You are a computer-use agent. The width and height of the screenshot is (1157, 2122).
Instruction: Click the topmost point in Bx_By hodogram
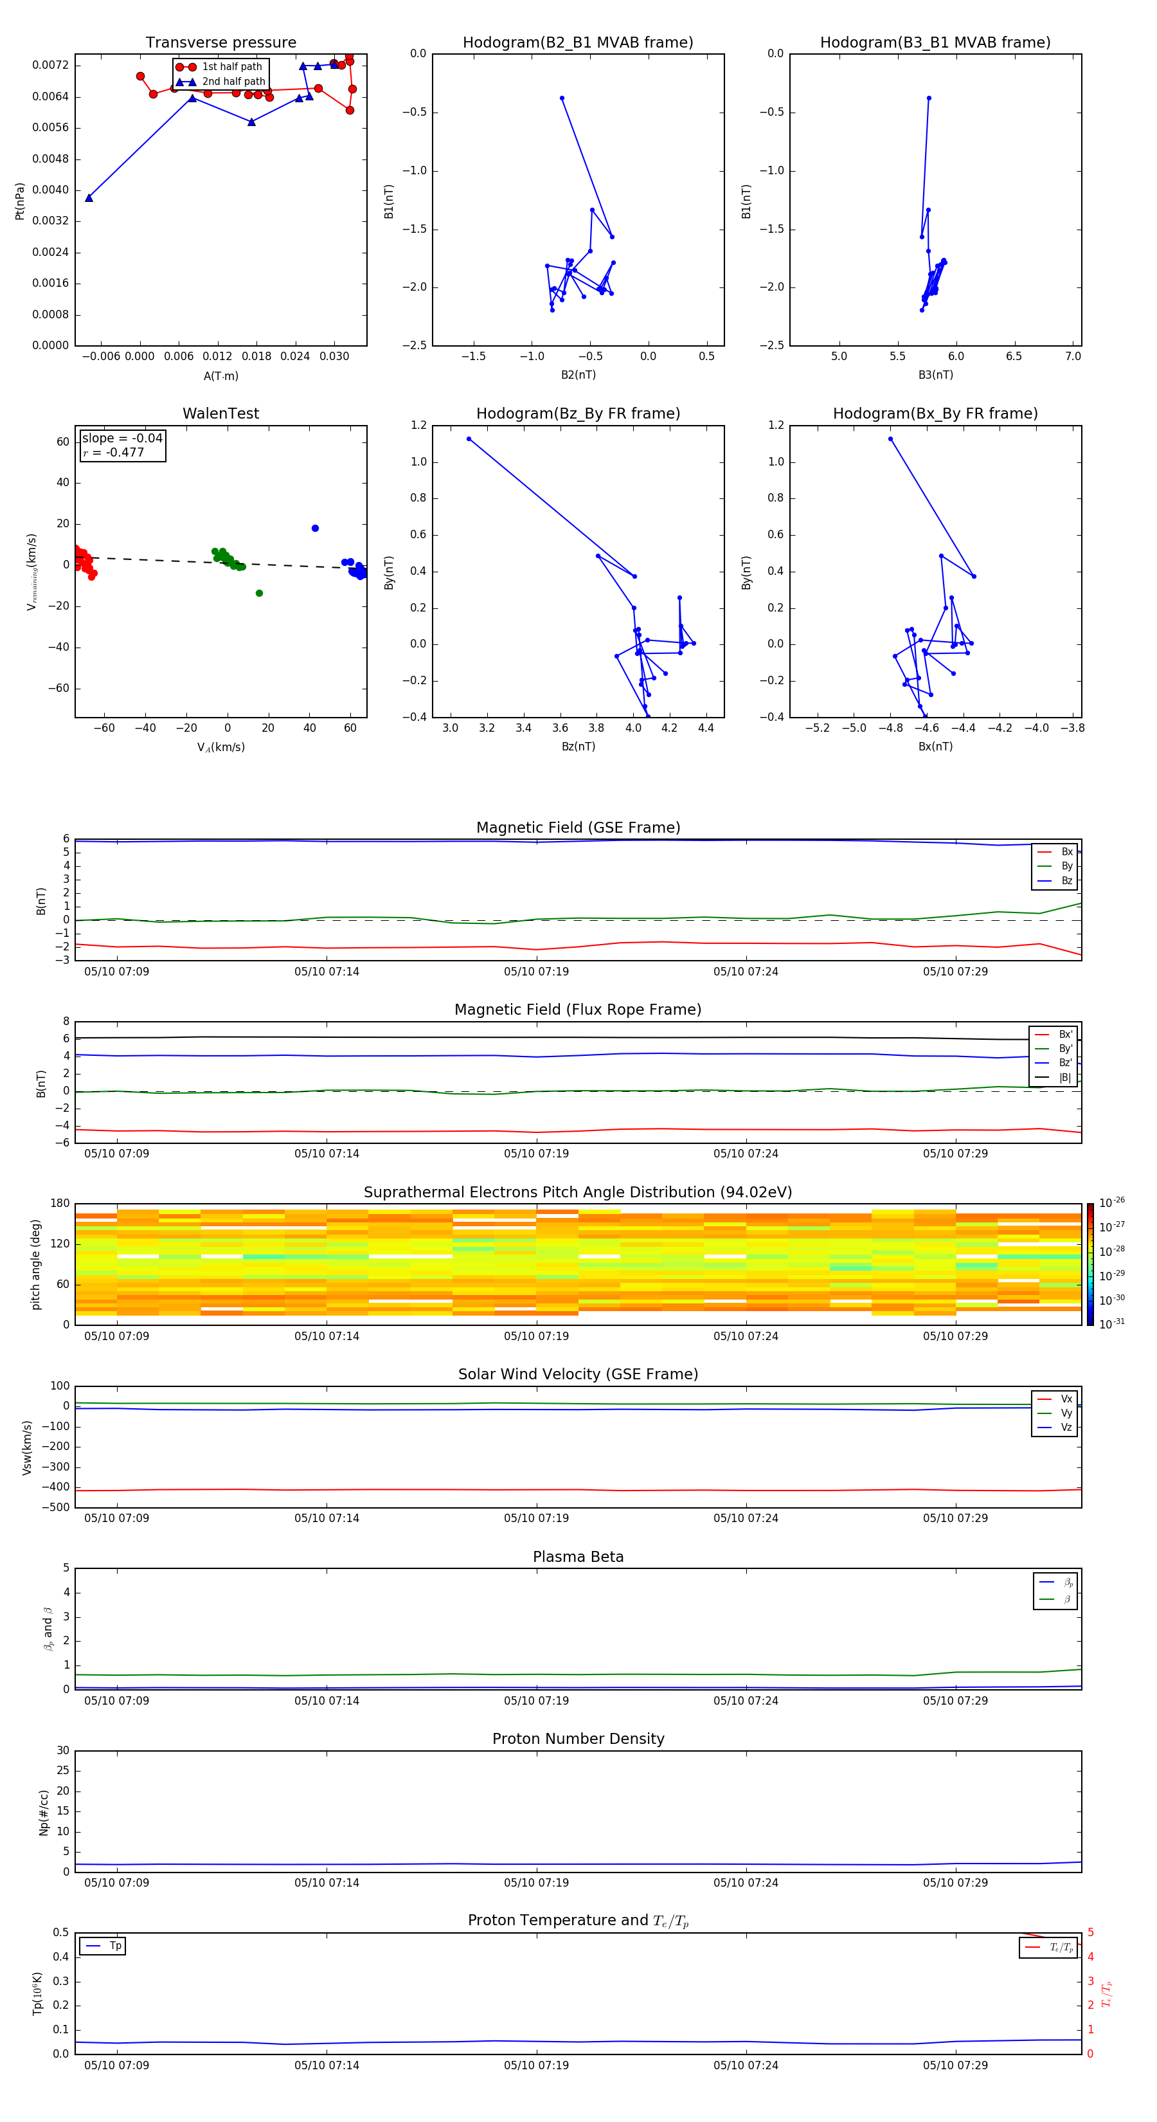tap(891, 439)
